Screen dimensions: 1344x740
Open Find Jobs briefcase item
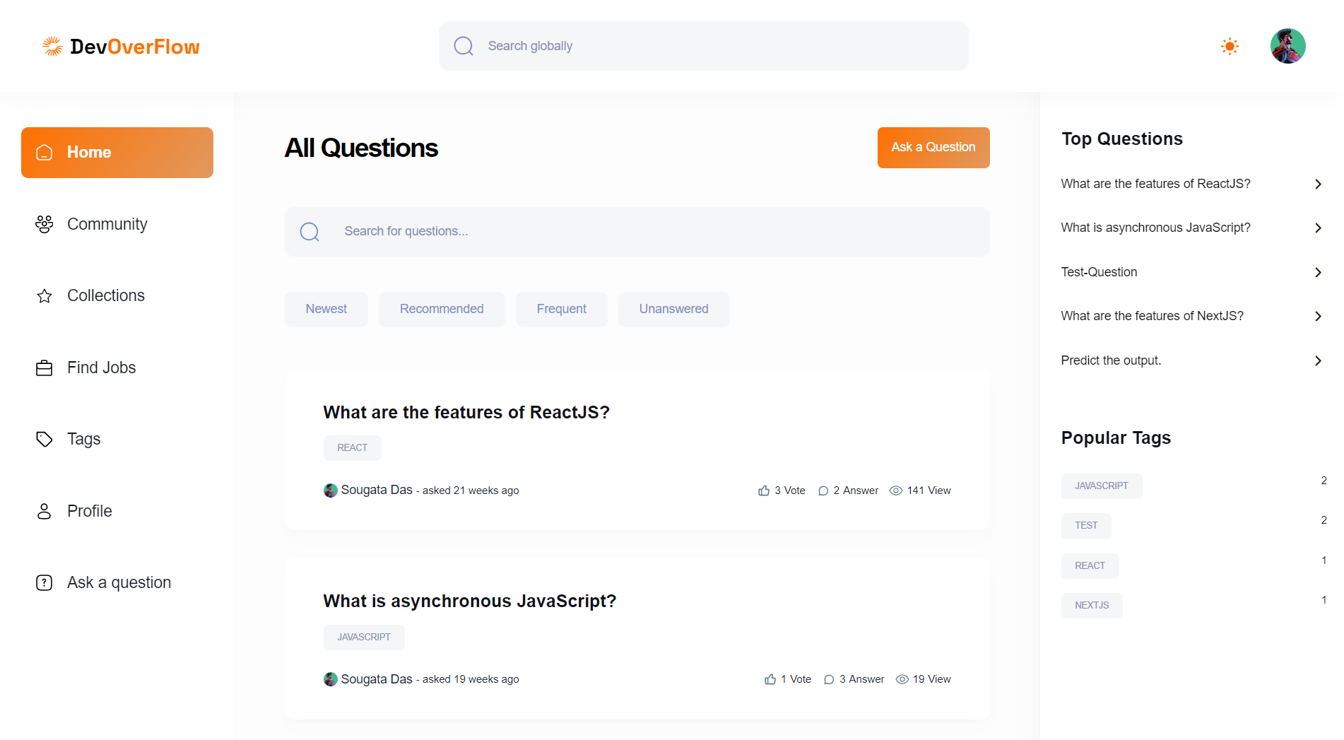pos(45,368)
